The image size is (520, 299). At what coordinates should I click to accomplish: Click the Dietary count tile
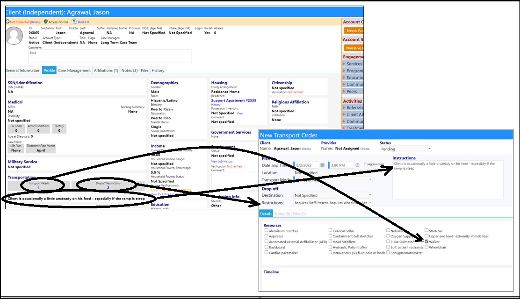tap(59, 128)
